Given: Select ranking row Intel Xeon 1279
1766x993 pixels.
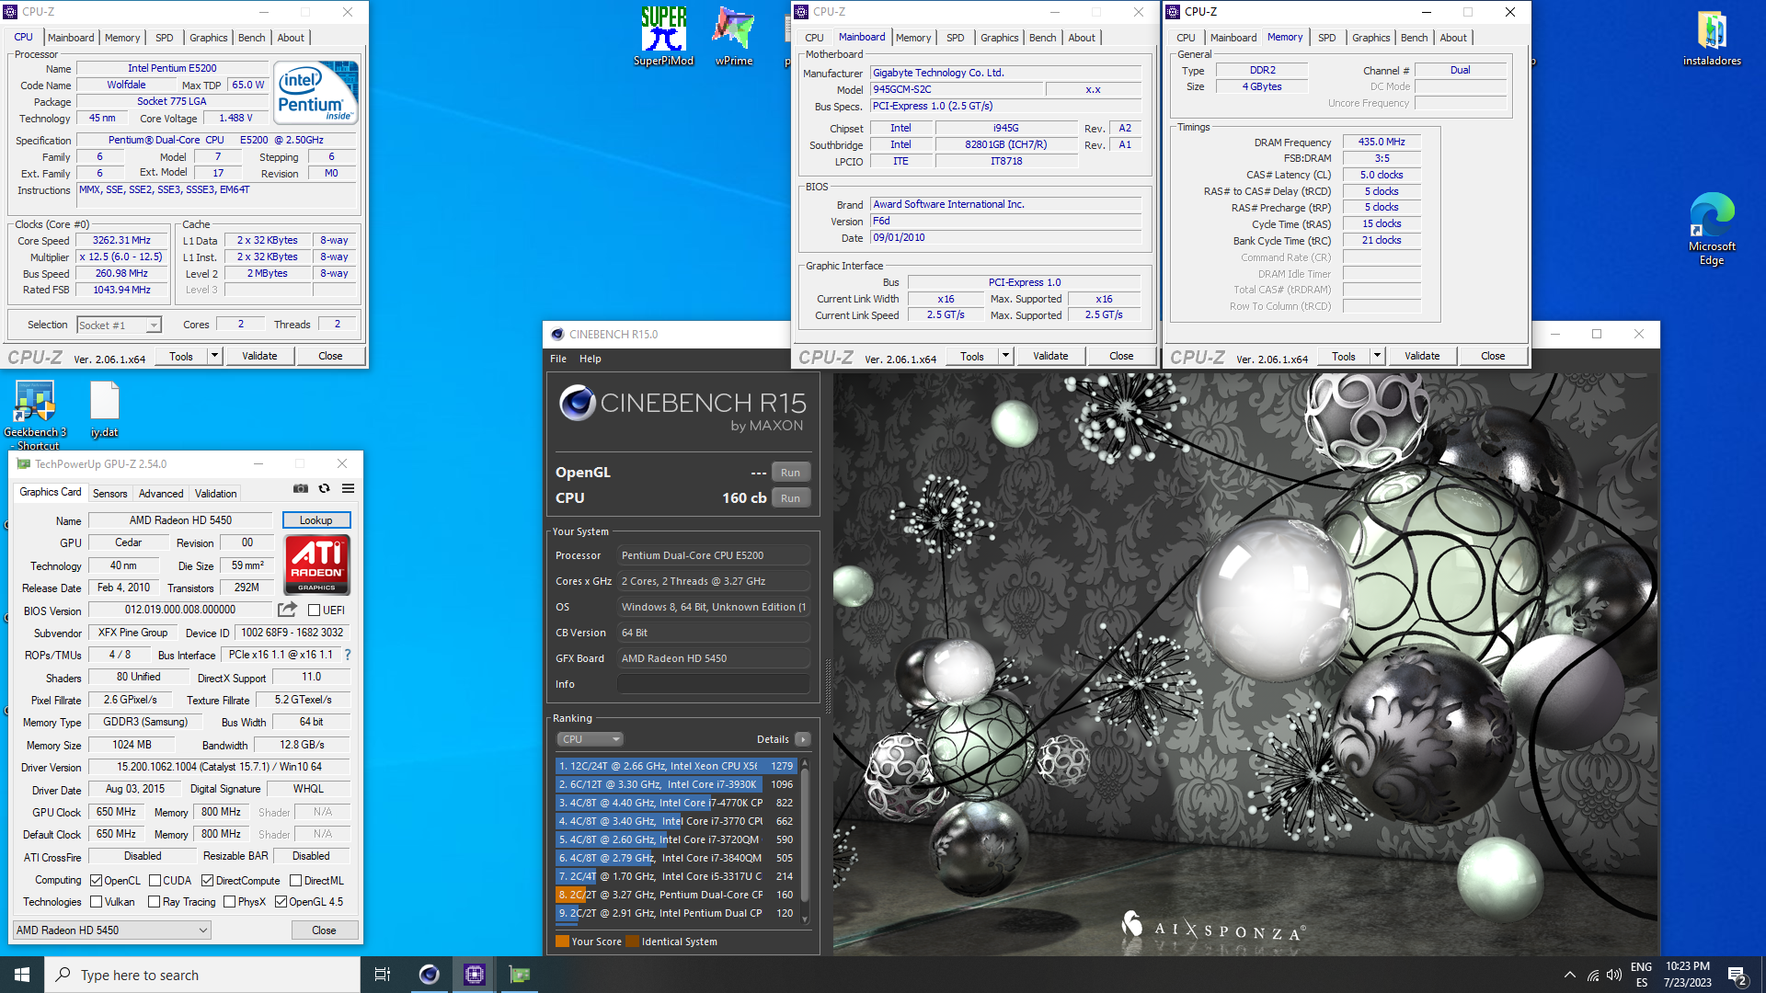Looking at the screenshot, I should (x=676, y=766).
